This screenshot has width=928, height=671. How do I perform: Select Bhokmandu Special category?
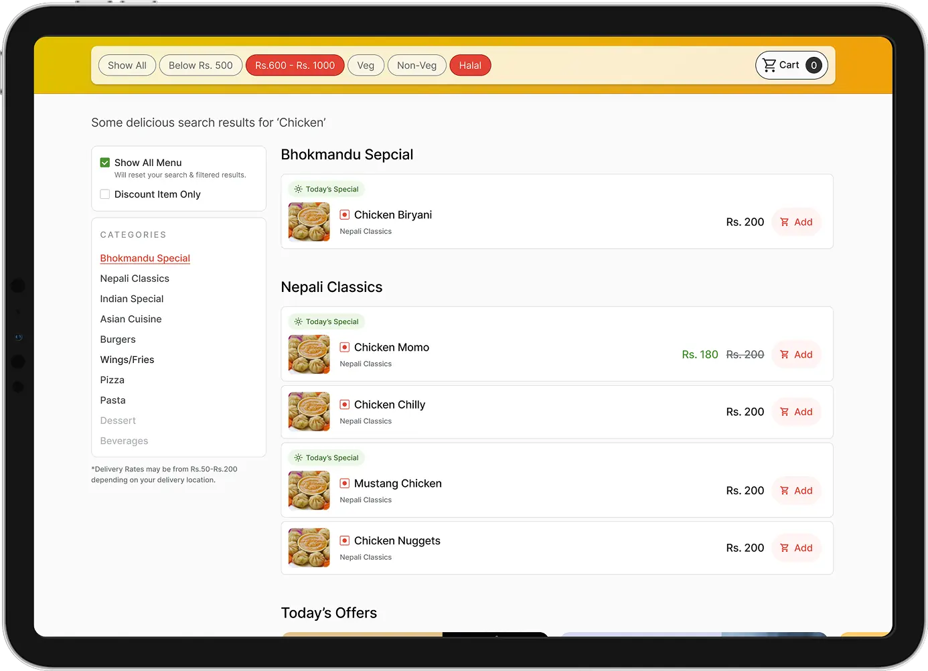coord(145,258)
